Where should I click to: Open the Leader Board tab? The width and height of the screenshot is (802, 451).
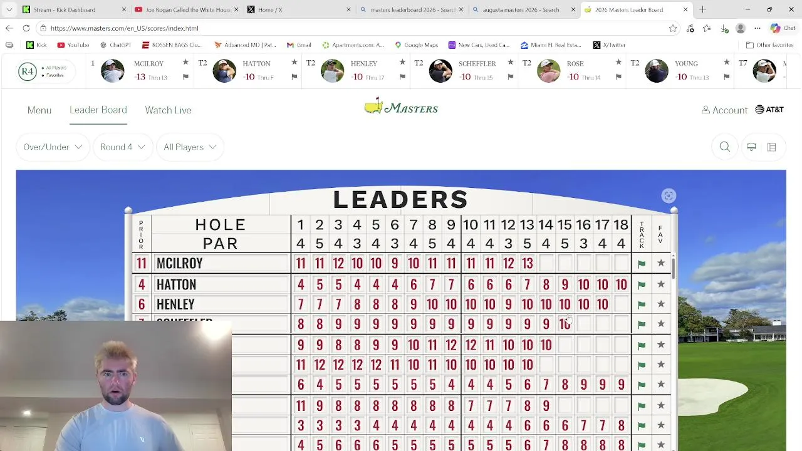[x=98, y=110]
